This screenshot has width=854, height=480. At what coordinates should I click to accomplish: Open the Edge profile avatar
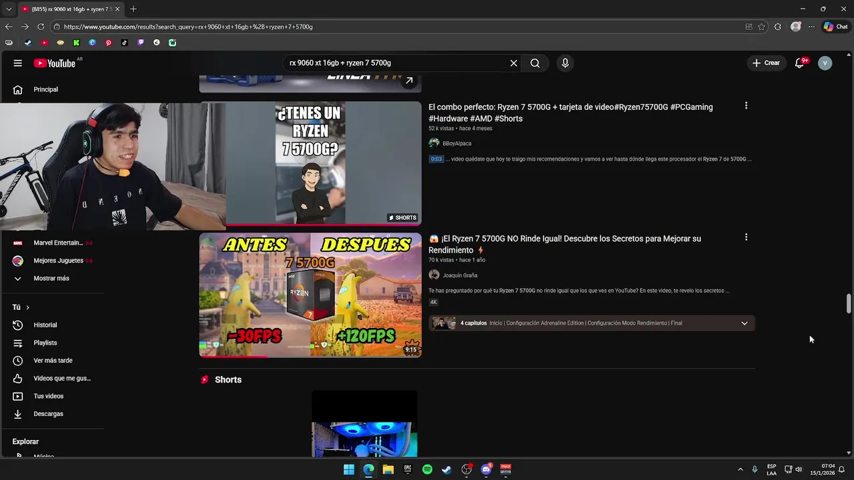click(795, 27)
